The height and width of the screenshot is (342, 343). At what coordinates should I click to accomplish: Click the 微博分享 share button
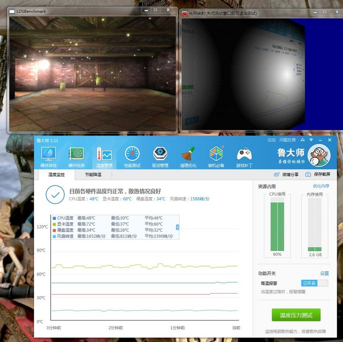pyautogui.click(x=286, y=174)
